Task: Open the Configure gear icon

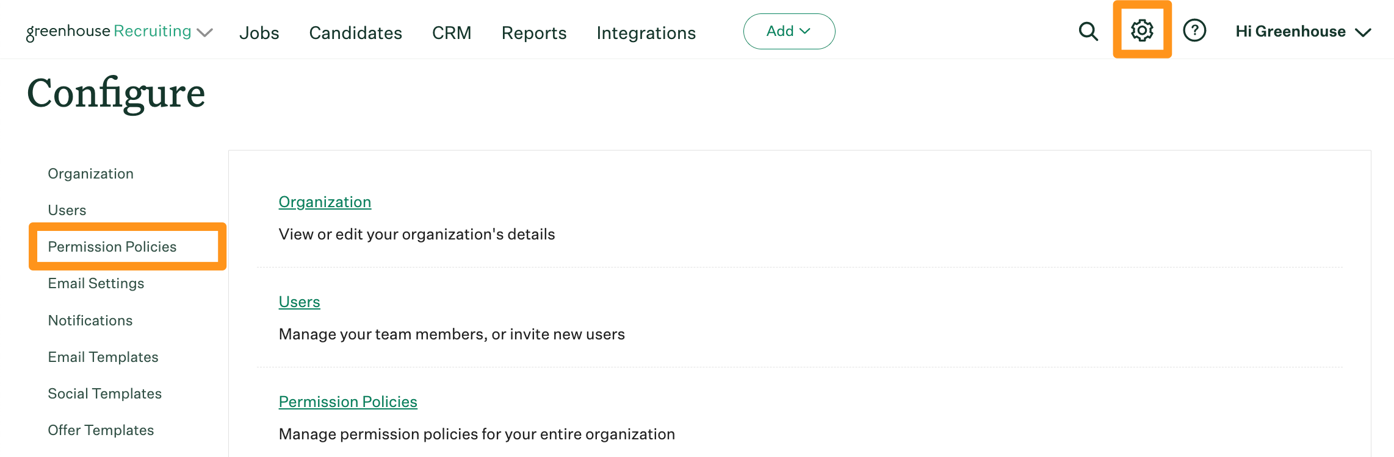Action: click(x=1142, y=30)
